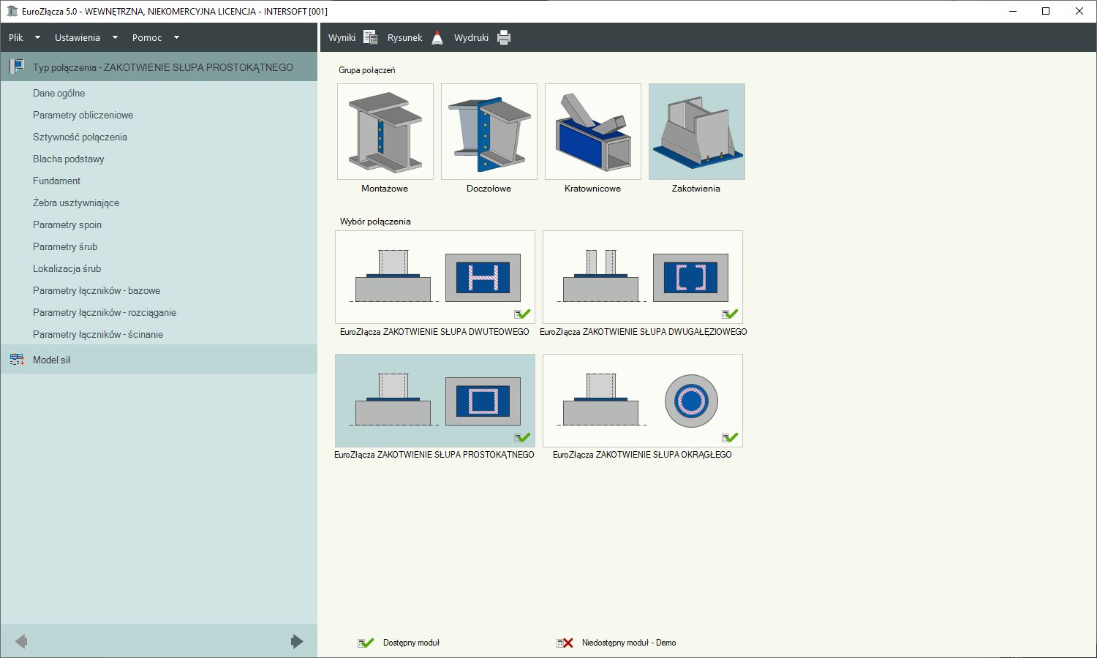Click the connection type flag icon
Viewport: 1097px width, 658px height.
(17, 67)
